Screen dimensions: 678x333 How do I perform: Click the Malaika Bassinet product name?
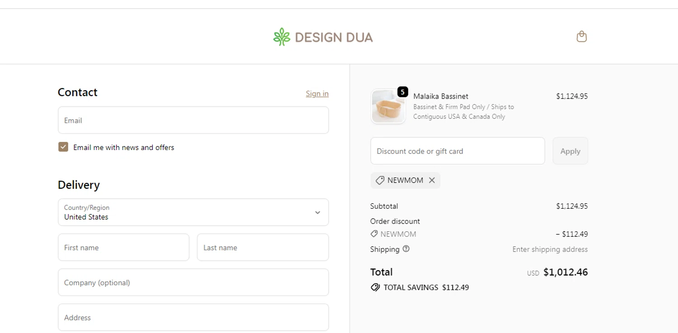tap(441, 96)
